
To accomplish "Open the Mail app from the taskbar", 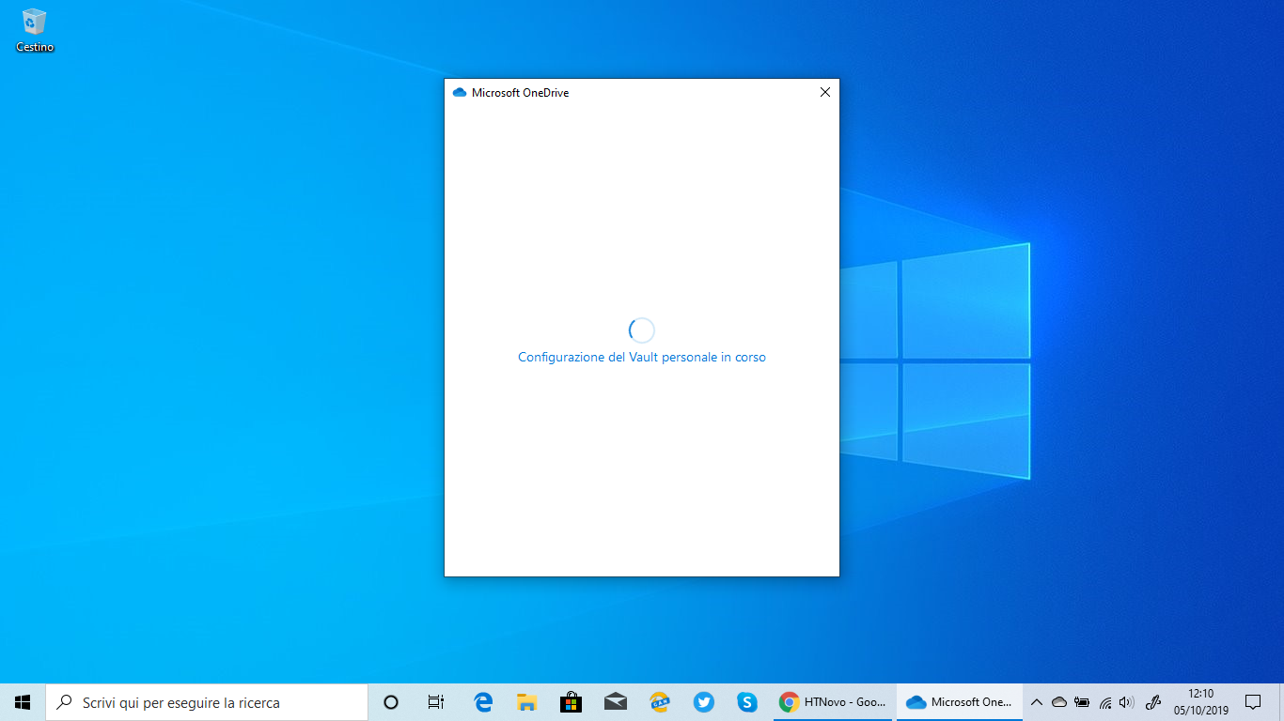I will coord(616,702).
